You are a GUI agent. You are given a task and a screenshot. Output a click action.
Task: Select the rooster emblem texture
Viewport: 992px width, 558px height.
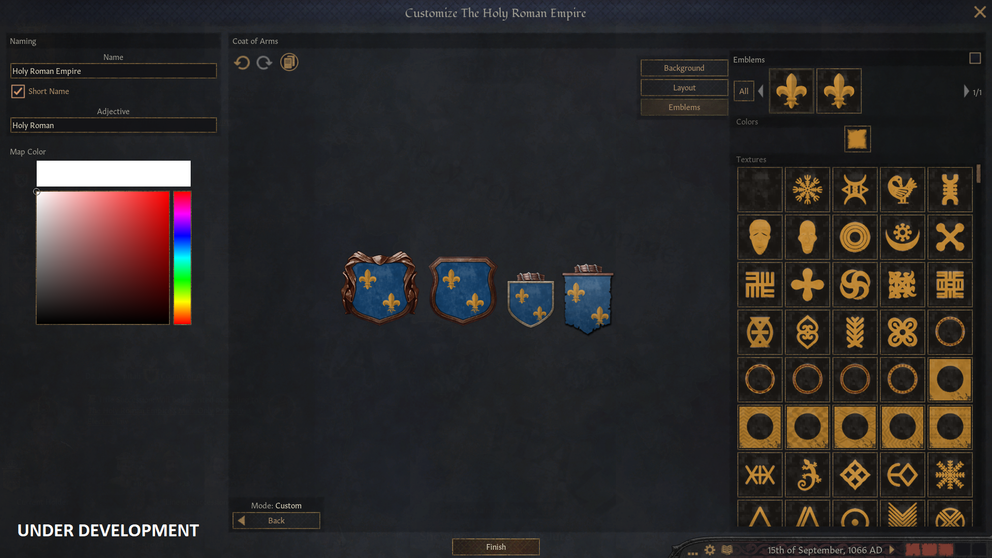[x=902, y=190]
